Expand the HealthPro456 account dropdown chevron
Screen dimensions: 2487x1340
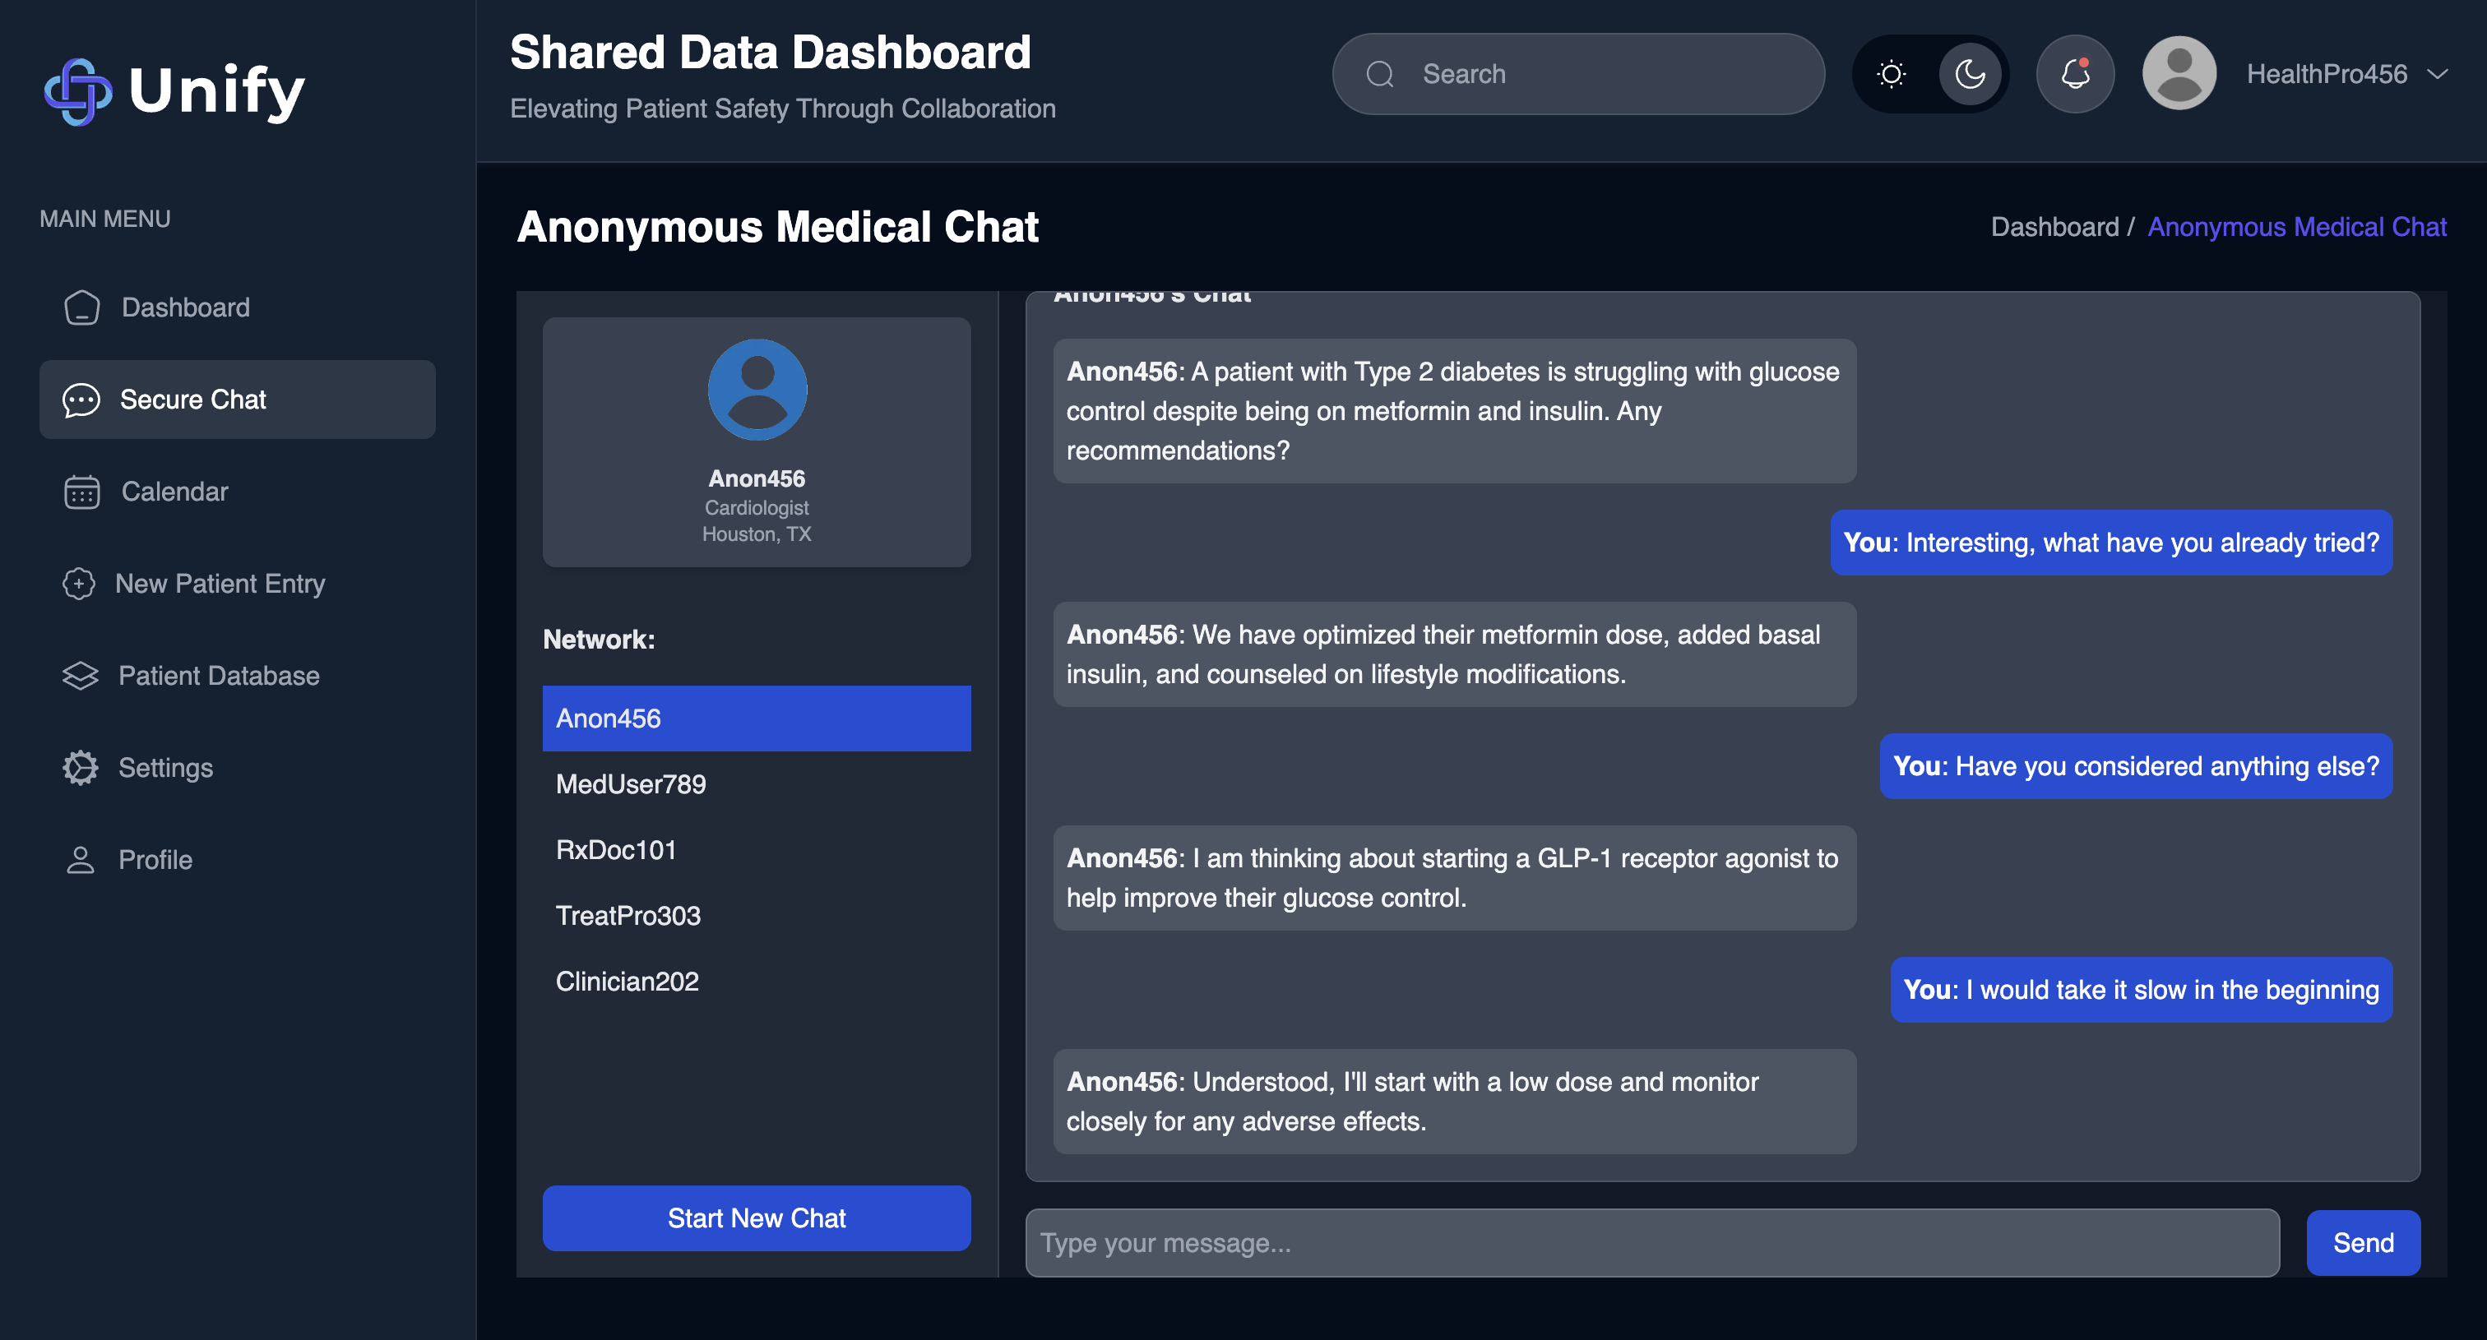click(2437, 74)
